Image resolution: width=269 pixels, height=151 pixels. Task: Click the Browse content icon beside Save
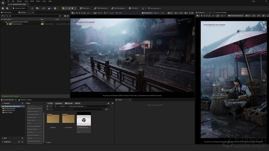pos(7,8)
